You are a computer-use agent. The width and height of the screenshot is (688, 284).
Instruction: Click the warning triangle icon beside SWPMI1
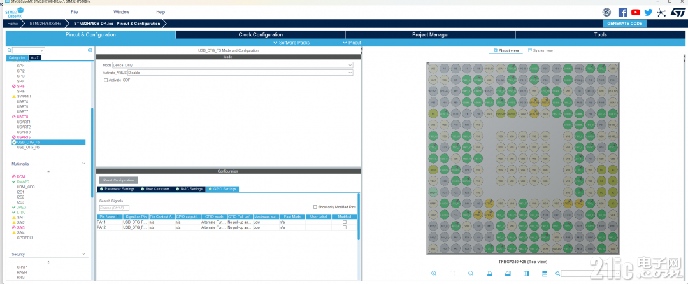(x=14, y=96)
